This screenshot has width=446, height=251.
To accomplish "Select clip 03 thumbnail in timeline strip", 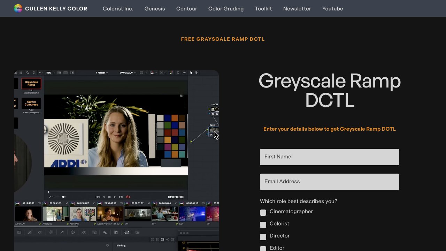I will pos(28,214).
